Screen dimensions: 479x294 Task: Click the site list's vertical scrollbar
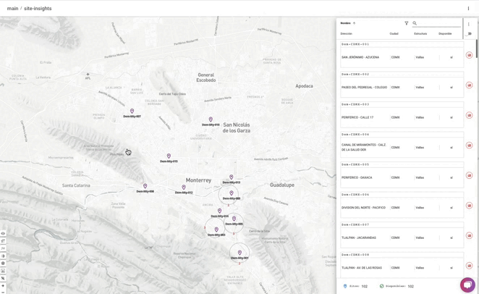click(x=477, y=49)
